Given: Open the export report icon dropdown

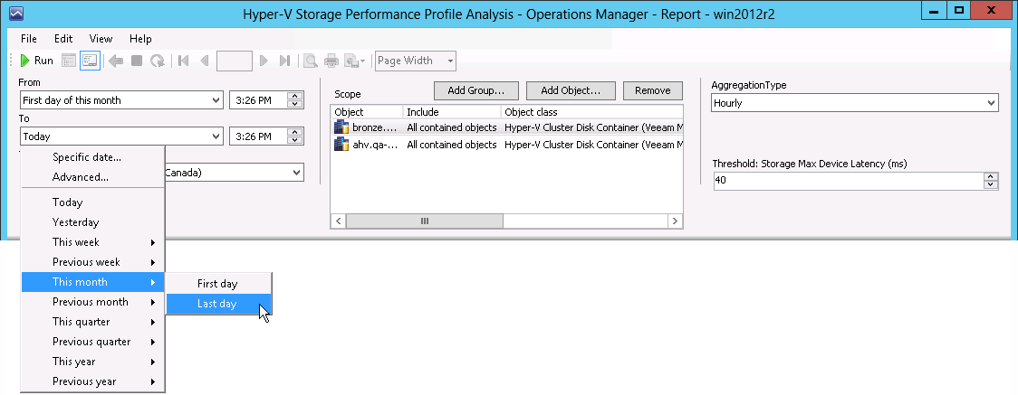Looking at the screenshot, I should click(355, 61).
